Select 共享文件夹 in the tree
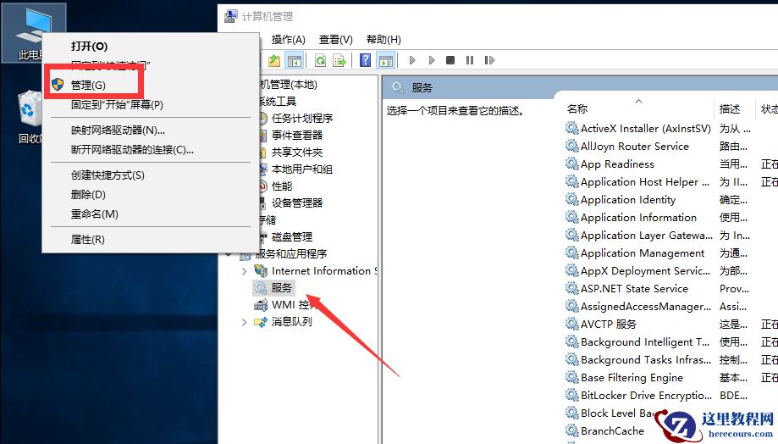The image size is (778, 444). (296, 152)
